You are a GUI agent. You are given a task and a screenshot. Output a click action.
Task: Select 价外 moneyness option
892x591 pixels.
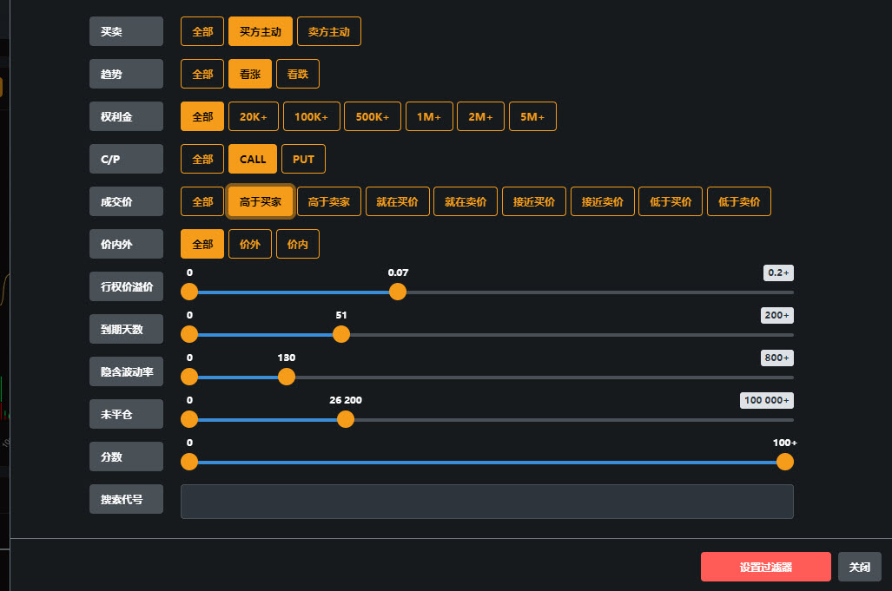coord(250,245)
